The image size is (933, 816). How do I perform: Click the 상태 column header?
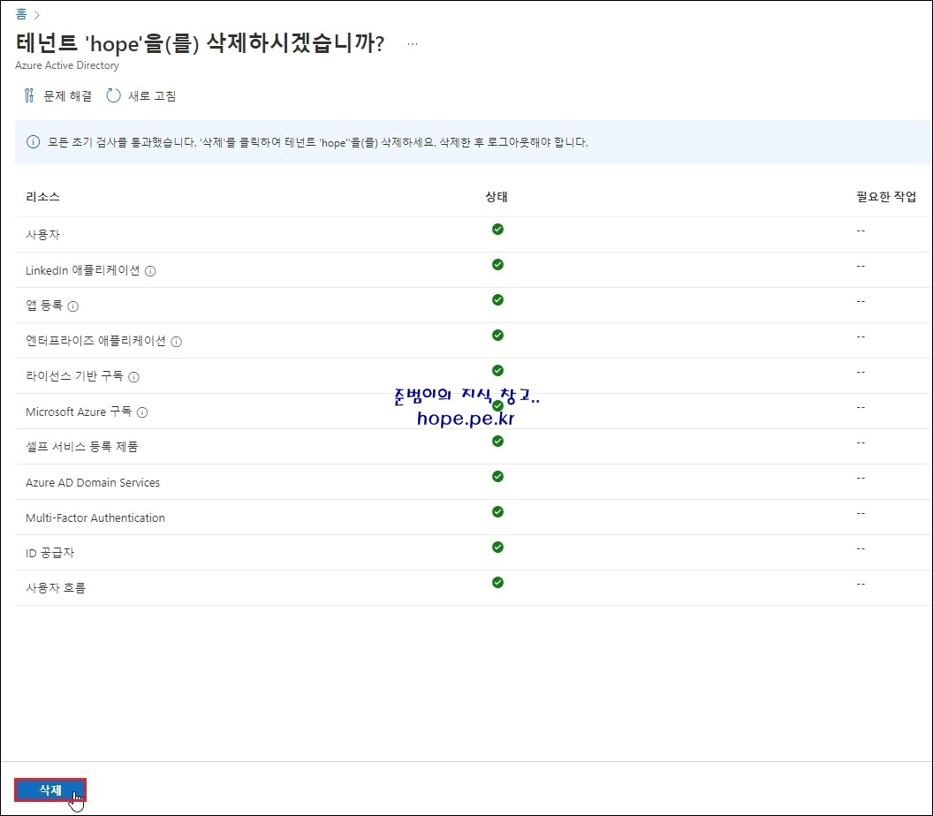pyautogui.click(x=497, y=197)
